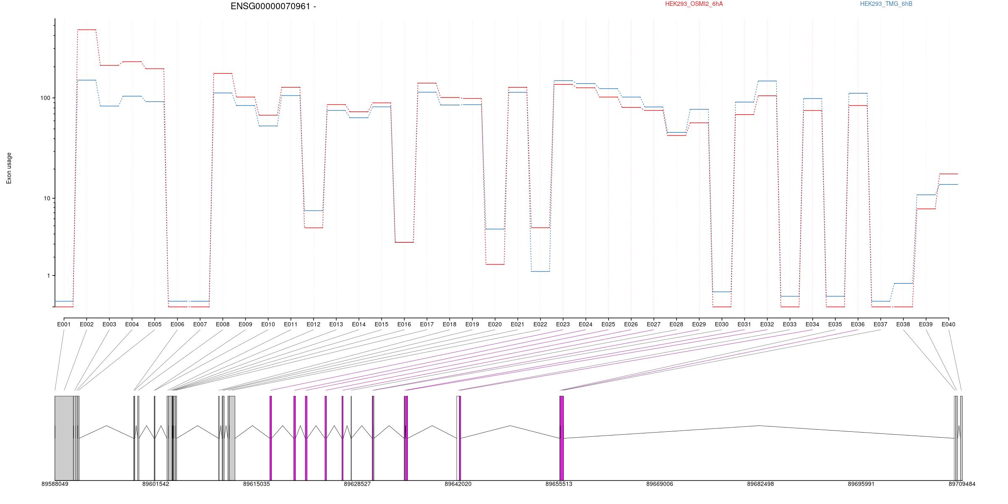Select exon label E027
1008x504 pixels.
pyautogui.click(x=654, y=324)
